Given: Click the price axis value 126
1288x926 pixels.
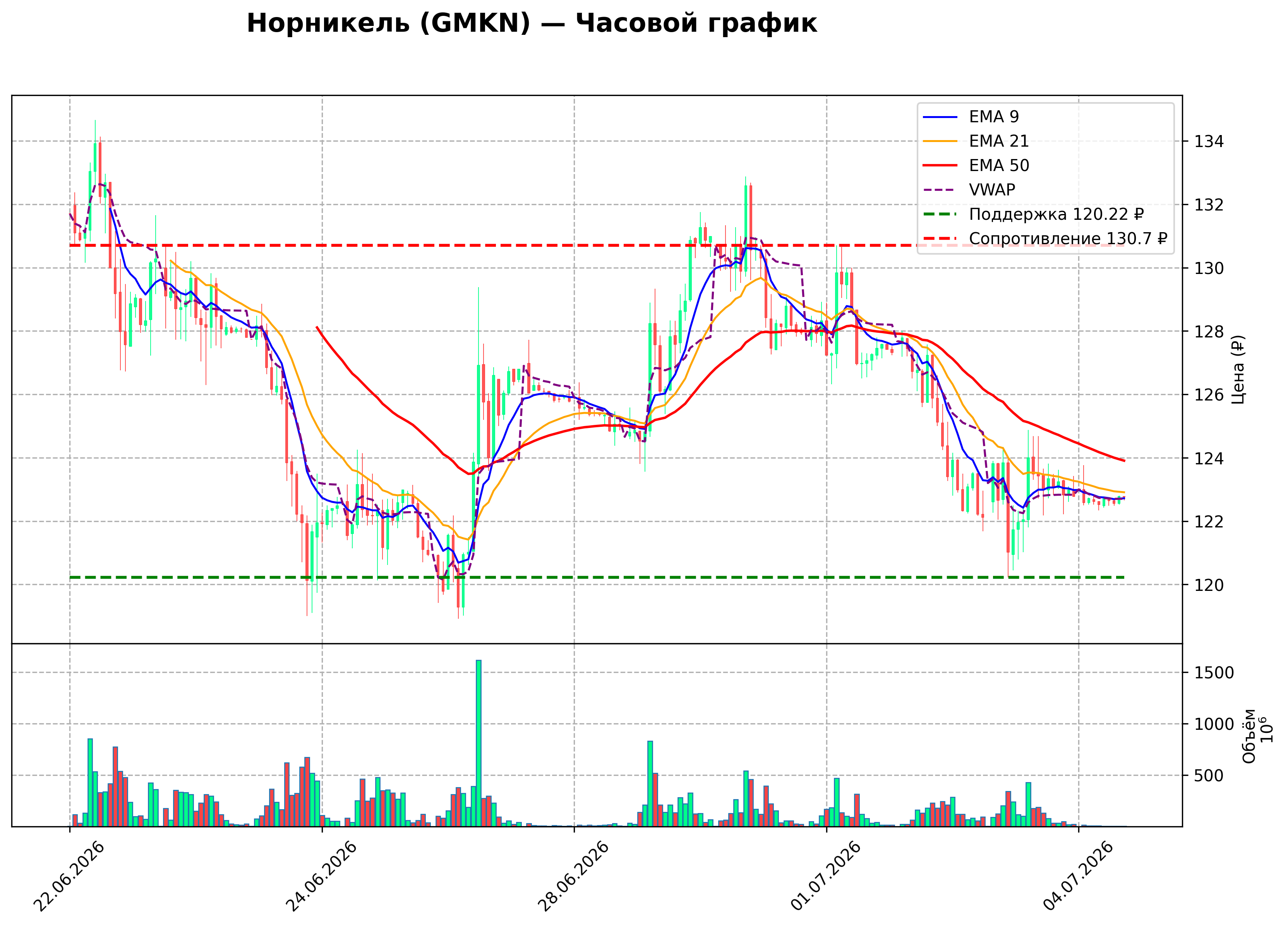Looking at the screenshot, I should point(1209,395).
